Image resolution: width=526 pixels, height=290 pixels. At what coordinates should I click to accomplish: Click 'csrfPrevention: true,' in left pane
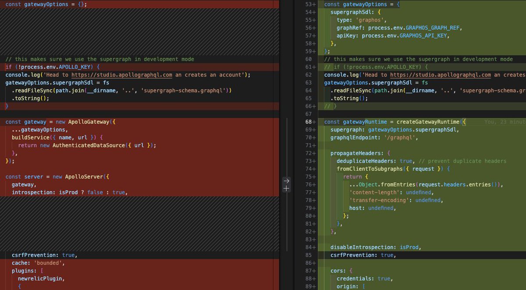pyautogui.click(x=44, y=255)
